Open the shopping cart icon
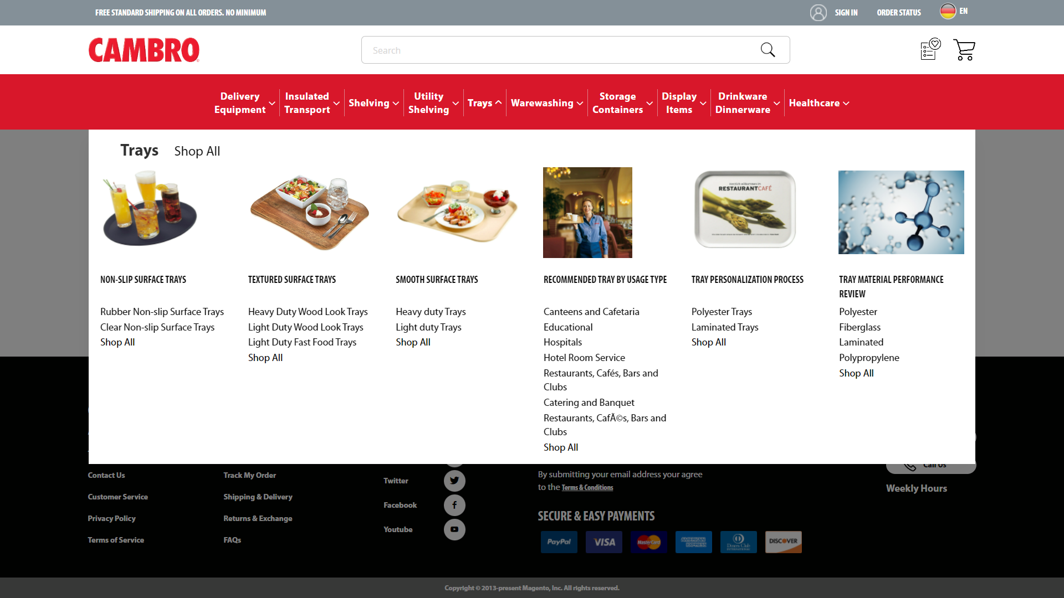The height and width of the screenshot is (598, 1064). 964,50
